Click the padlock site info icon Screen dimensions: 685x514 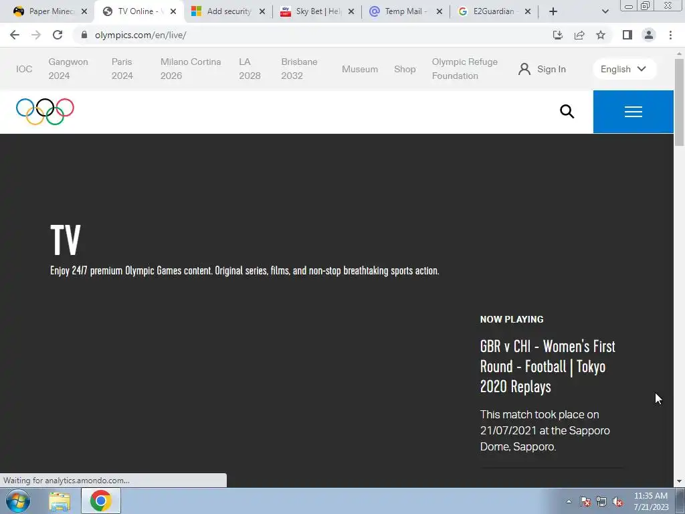click(84, 35)
